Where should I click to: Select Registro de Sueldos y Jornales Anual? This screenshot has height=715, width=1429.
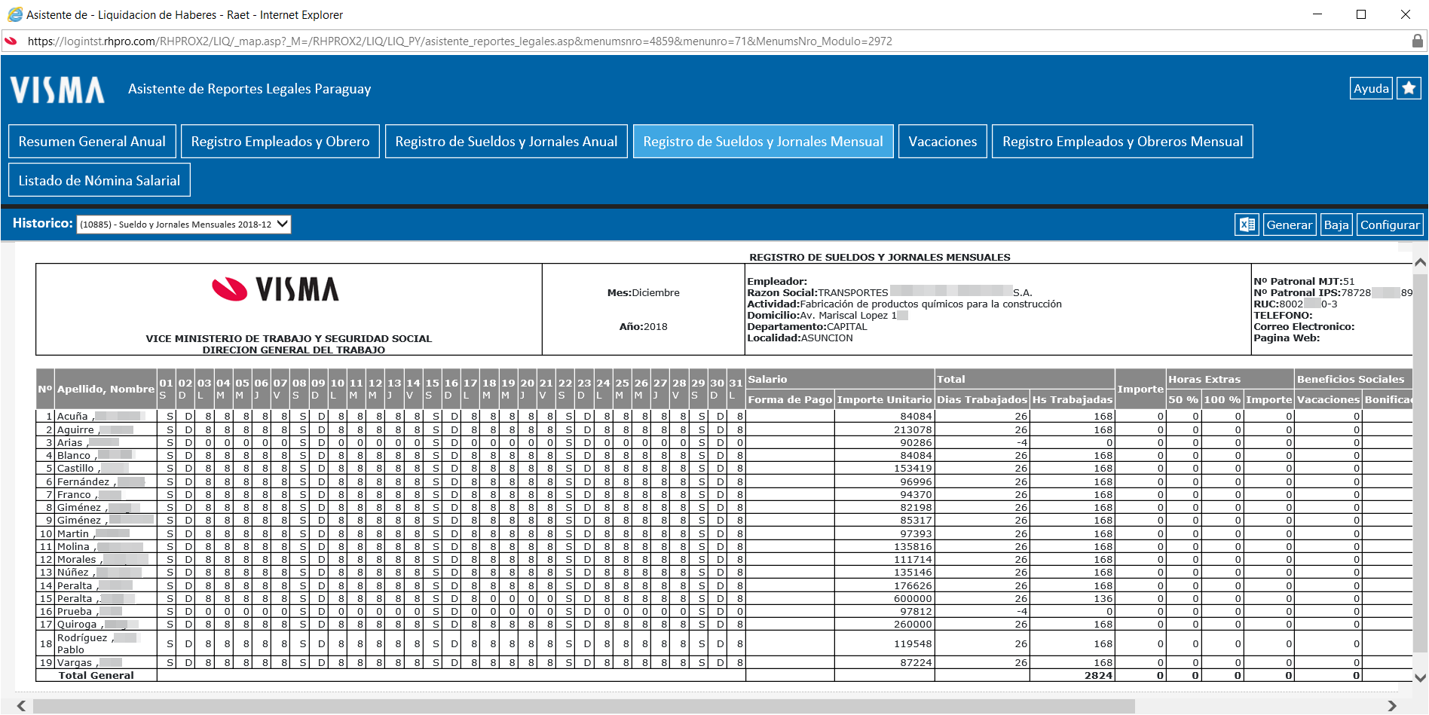point(506,142)
